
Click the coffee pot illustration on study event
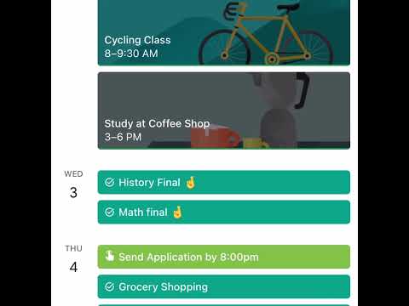pos(279,109)
